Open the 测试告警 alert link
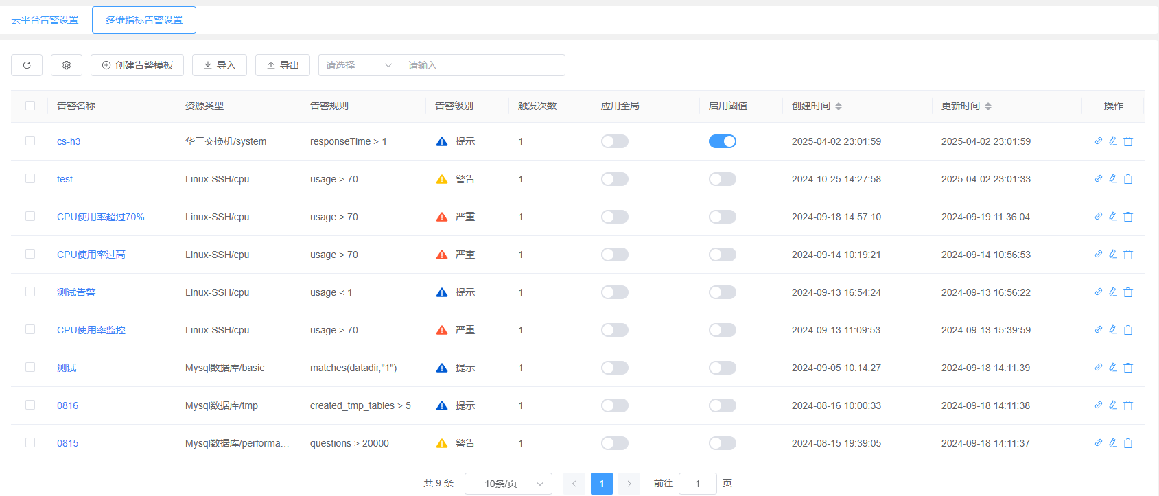 tap(76, 292)
